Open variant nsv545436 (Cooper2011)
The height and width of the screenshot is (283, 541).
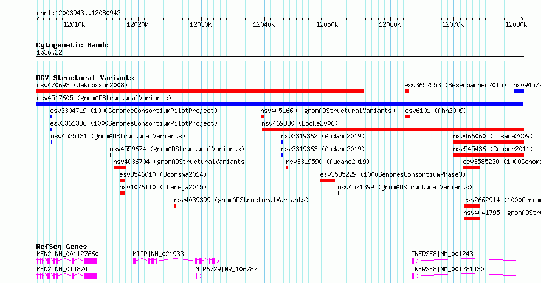click(494, 149)
